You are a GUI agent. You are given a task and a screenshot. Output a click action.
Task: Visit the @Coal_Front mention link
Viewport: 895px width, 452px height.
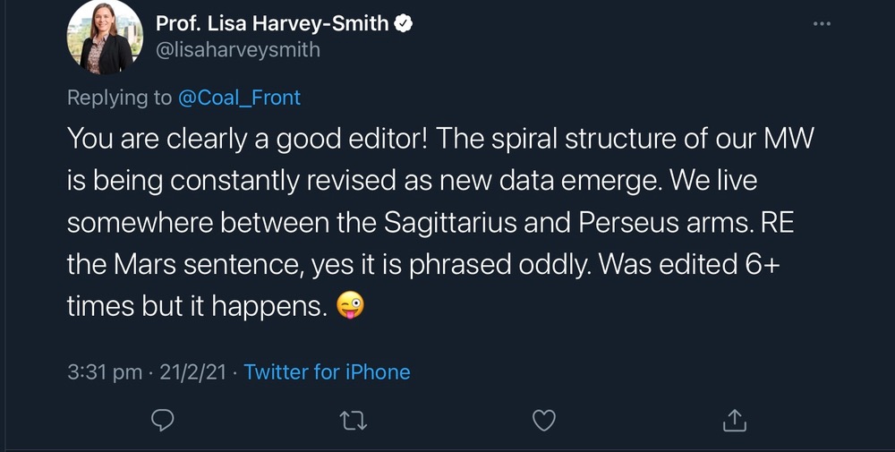click(240, 98)
